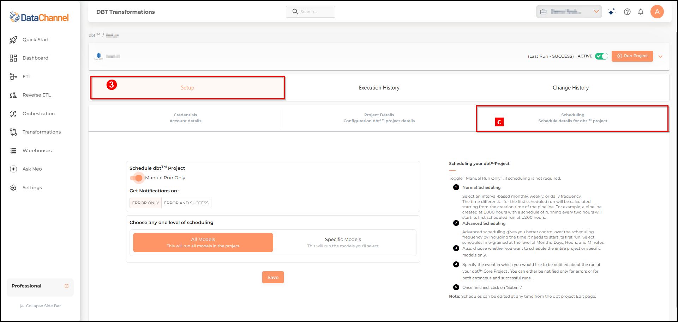Click the Ask Neo icon
This screenshot has height=322, width=678.
pos(13,169)
